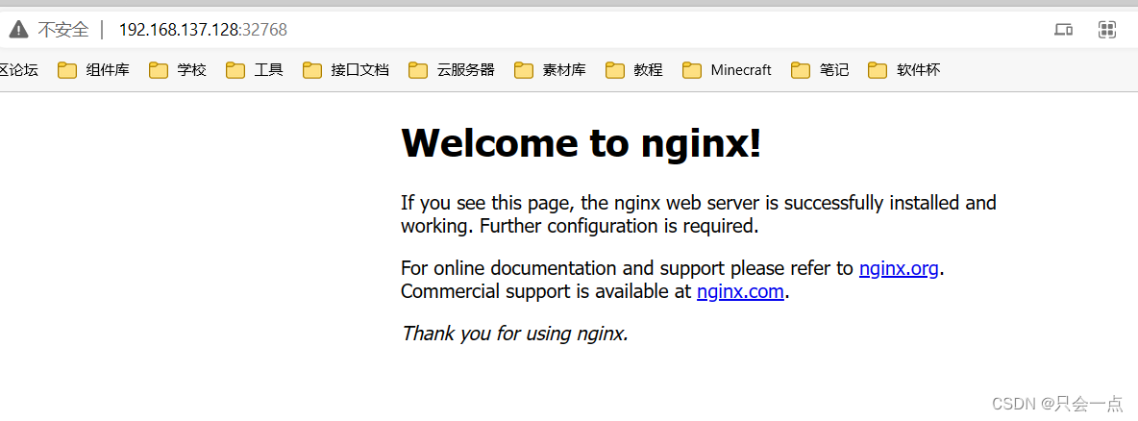Open the 接口文档 bookmark folder
1138x421 pixels.
(346, 70)
